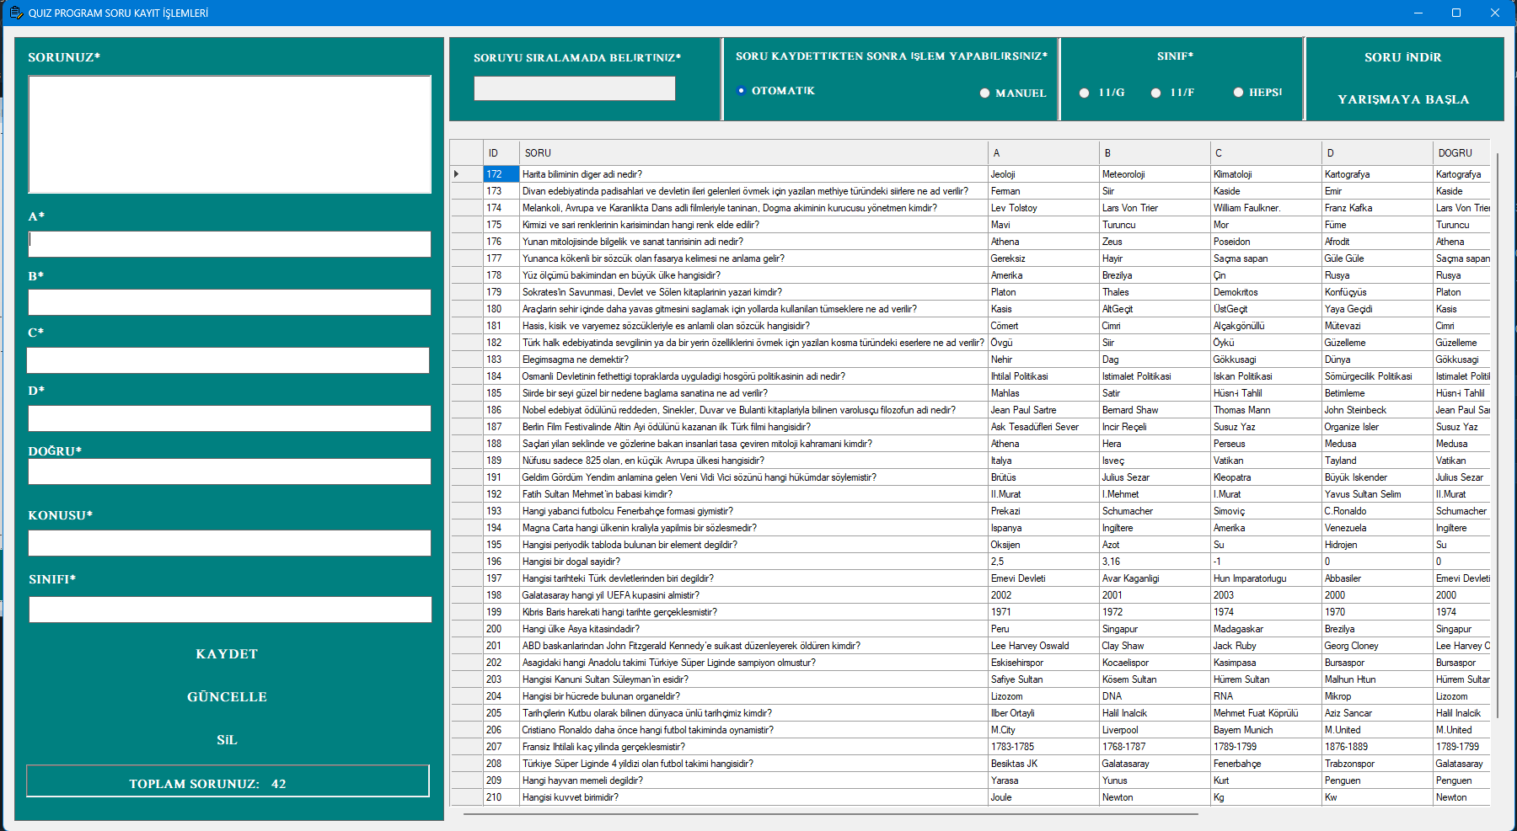Click the 'Brezilya' cell in row 178

tap(1155, 275)
